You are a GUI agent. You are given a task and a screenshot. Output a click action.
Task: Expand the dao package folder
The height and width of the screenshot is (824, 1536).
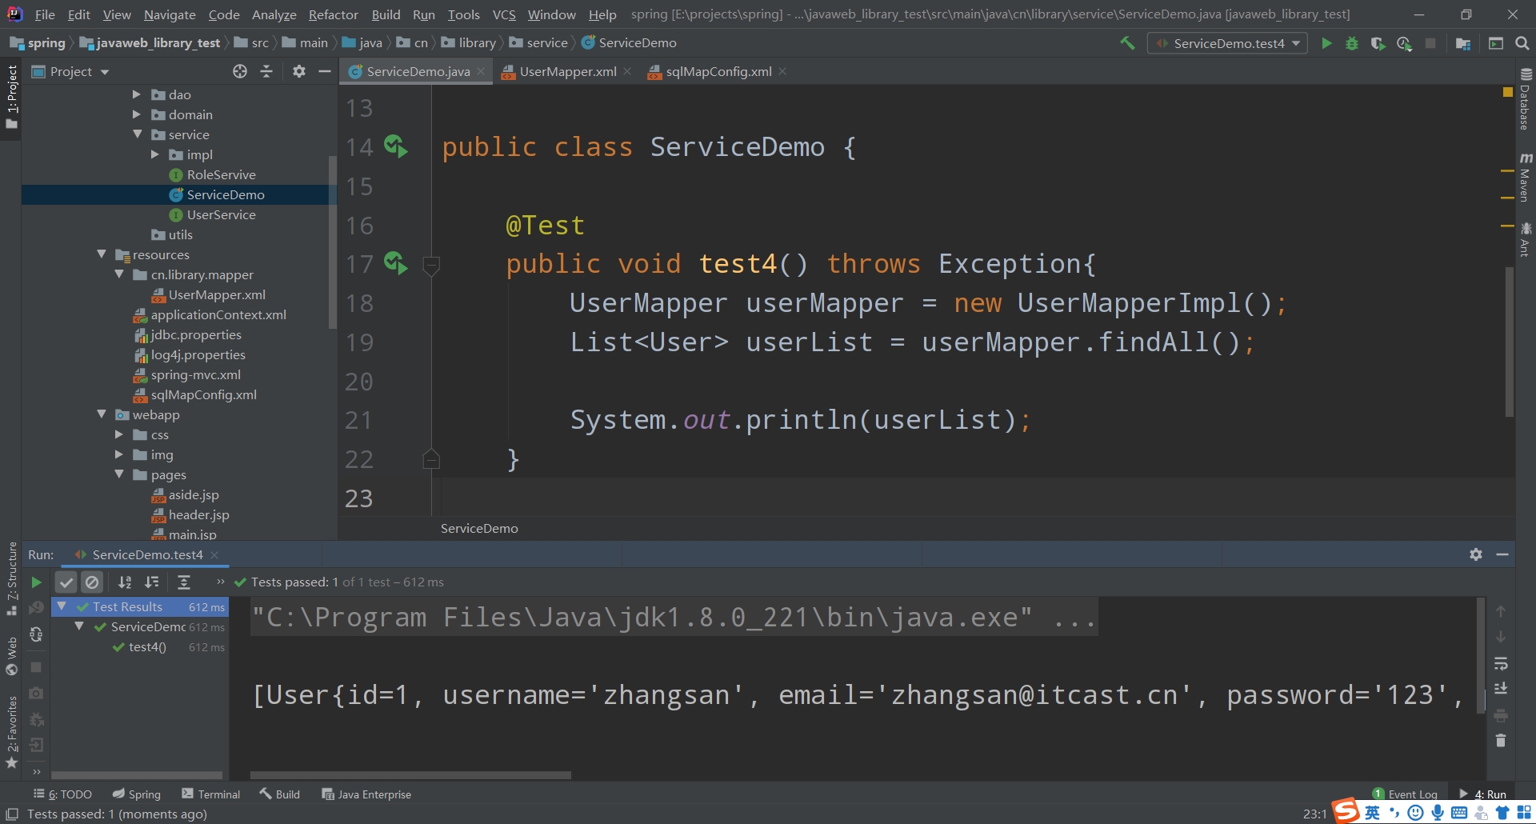(137, 94)
